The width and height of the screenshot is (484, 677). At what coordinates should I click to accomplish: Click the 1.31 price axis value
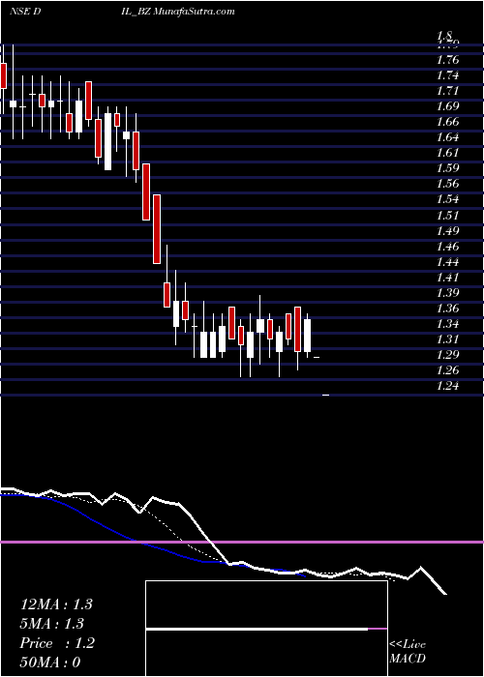[x=448, y=339]
